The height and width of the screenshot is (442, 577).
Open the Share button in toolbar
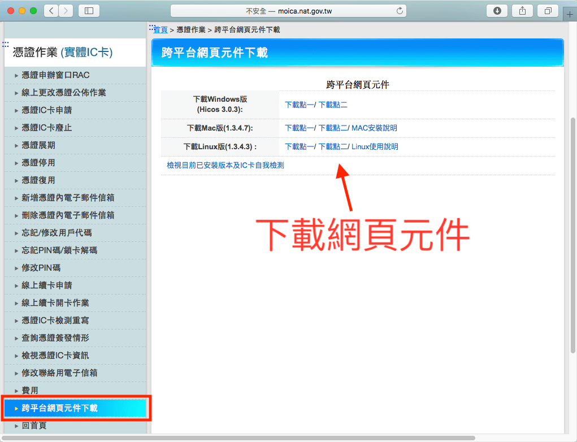[x=523, y=11]
